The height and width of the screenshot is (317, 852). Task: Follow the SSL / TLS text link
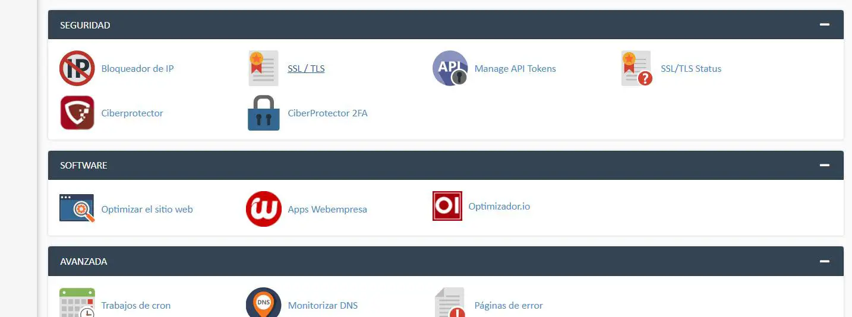[x=306, y=68]
